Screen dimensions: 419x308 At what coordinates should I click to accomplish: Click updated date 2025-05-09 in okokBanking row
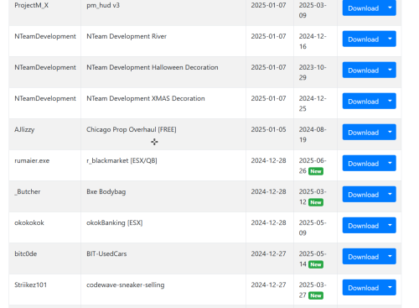pos(313,227)
